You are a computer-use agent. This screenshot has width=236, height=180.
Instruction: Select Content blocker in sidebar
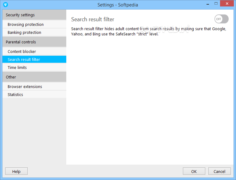tap(34, 51)
